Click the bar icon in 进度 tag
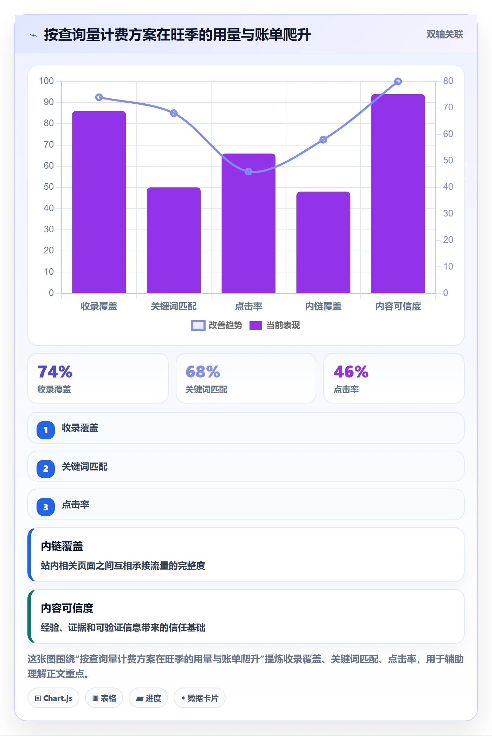 (140, 699)
